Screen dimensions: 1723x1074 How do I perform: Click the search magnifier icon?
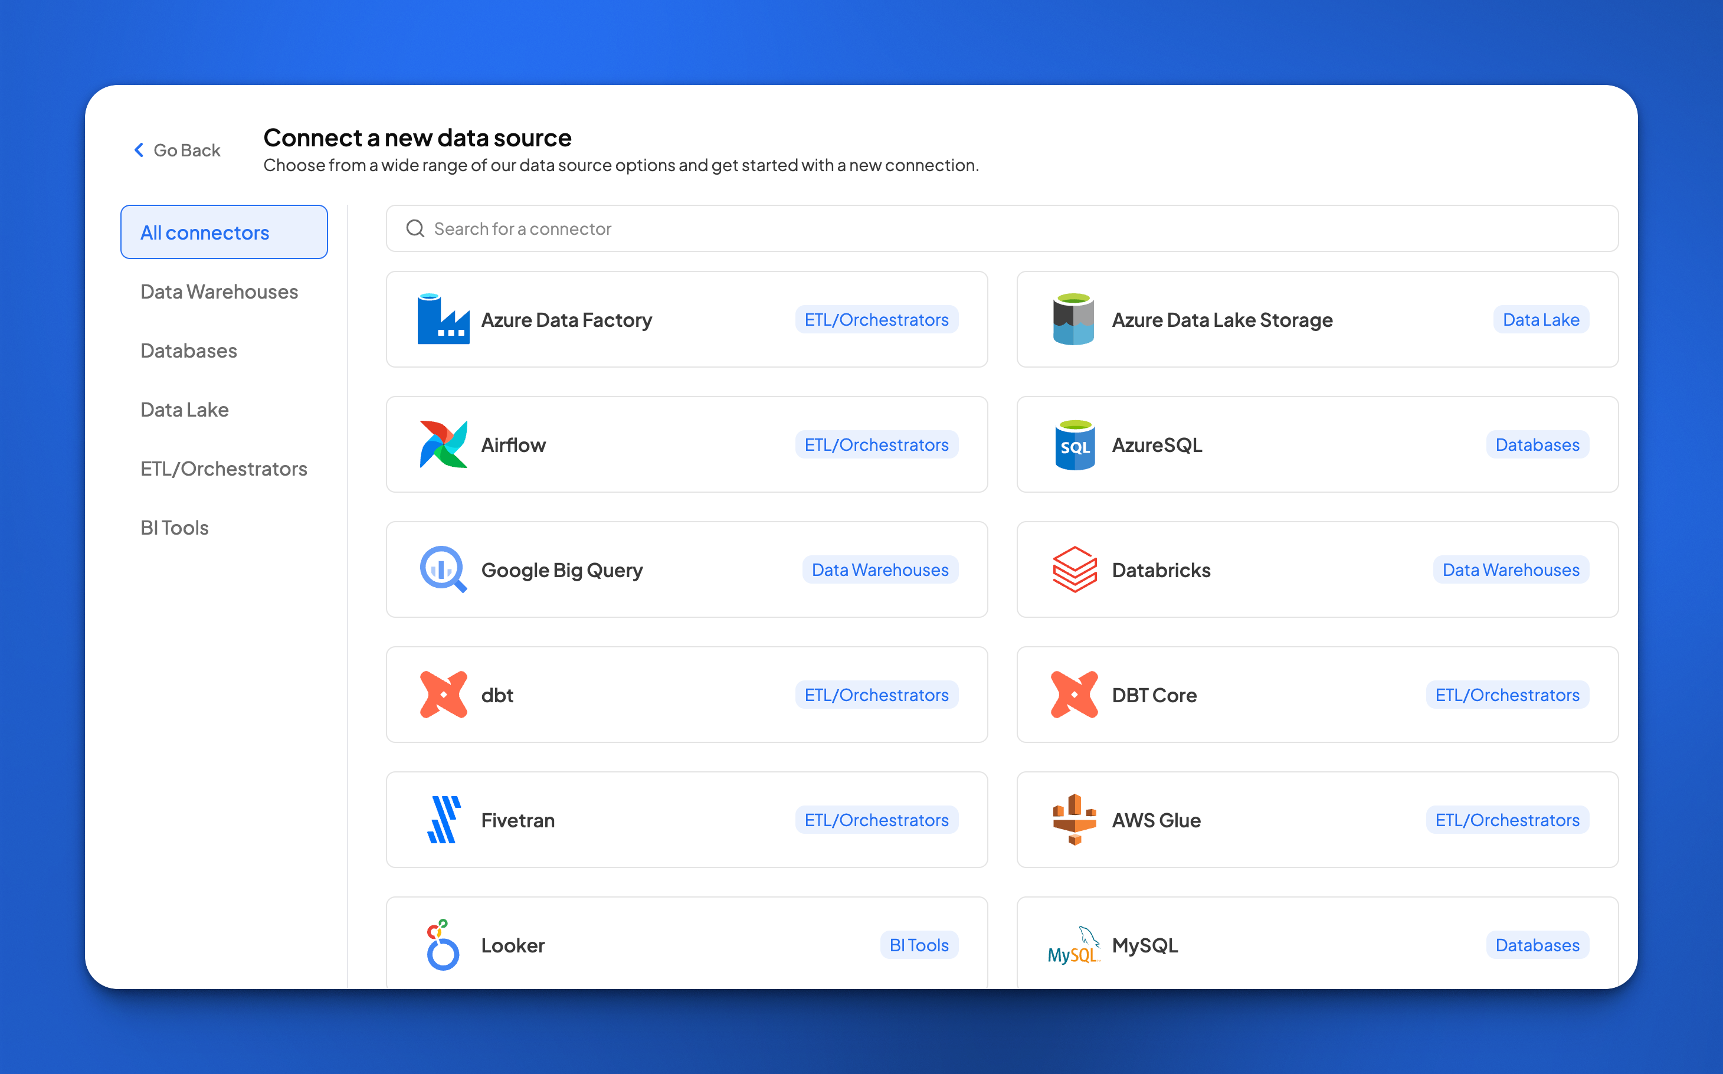tap(415, 229)
